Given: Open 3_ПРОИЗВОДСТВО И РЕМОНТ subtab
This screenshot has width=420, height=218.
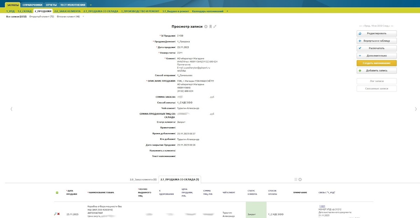Looking at the screenshot, I should tap(140, 11).
